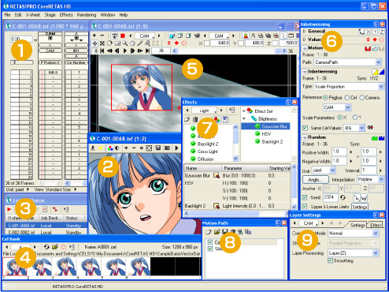389x292 pixels.
Task: Collapse the Motion section expander
Action: [x=305, y=48]
